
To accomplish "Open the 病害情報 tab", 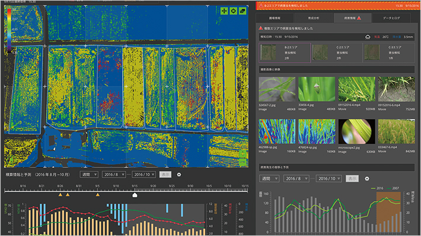I will pyautogui.click(x=352, y=18).
